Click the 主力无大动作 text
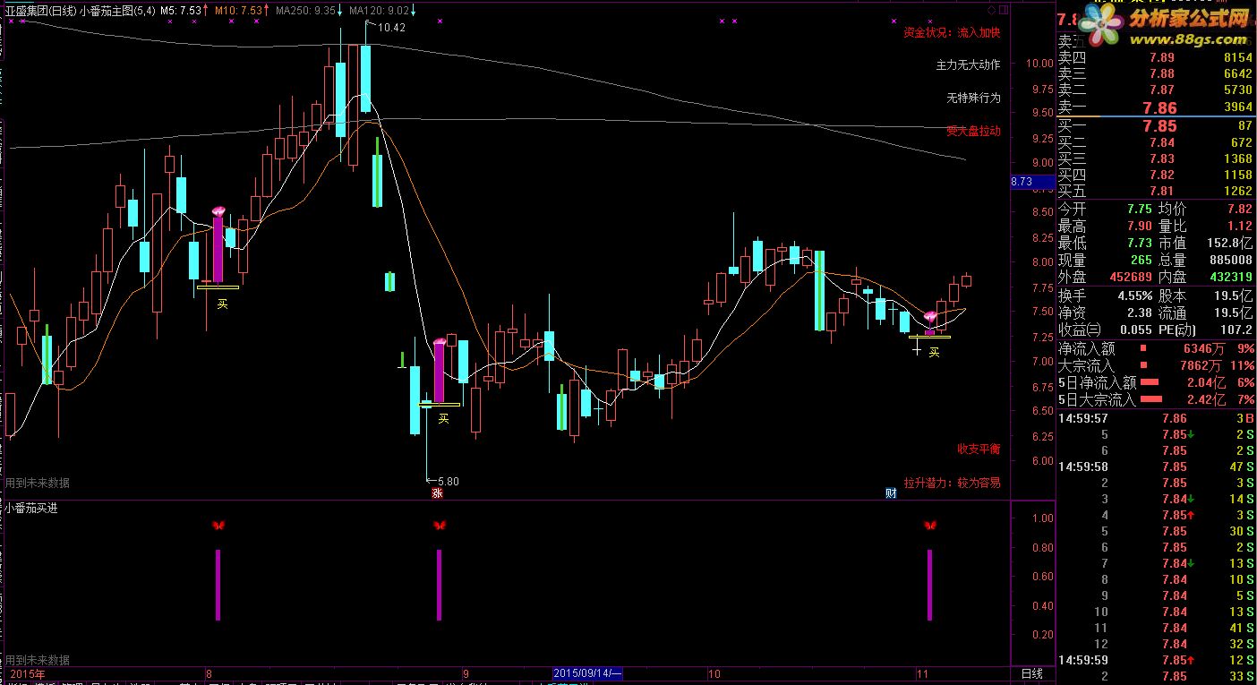Screen dimensions: 1257x685 [968, 64]
